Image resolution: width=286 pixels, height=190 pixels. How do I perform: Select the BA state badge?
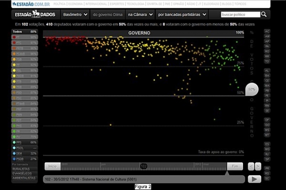pyautogui.click(x=268, y=75)
